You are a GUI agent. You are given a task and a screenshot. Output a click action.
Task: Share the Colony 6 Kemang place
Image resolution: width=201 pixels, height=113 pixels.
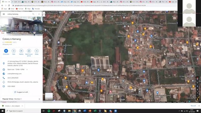pyautogui.click(x=36, y=52)
